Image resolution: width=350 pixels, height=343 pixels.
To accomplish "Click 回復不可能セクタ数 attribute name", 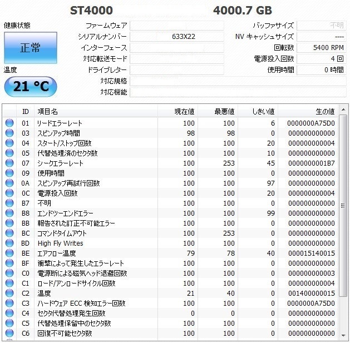I will [x=65, y=334].
